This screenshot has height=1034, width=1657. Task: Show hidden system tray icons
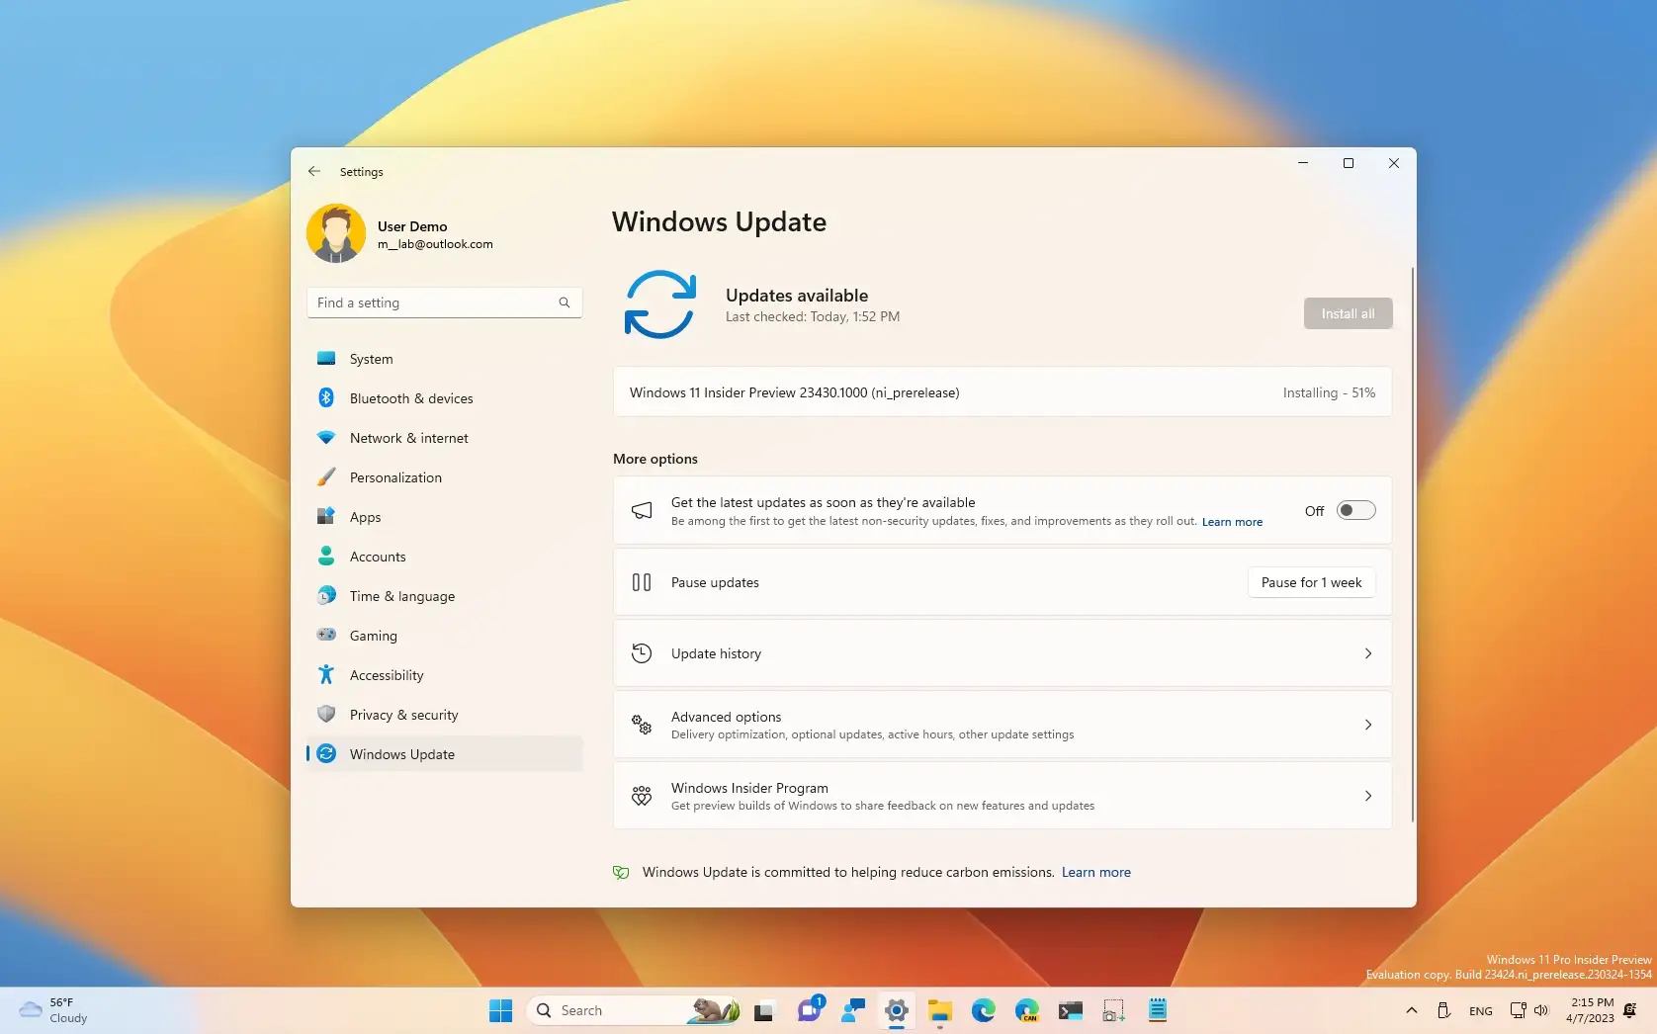pos(1412,1010)
